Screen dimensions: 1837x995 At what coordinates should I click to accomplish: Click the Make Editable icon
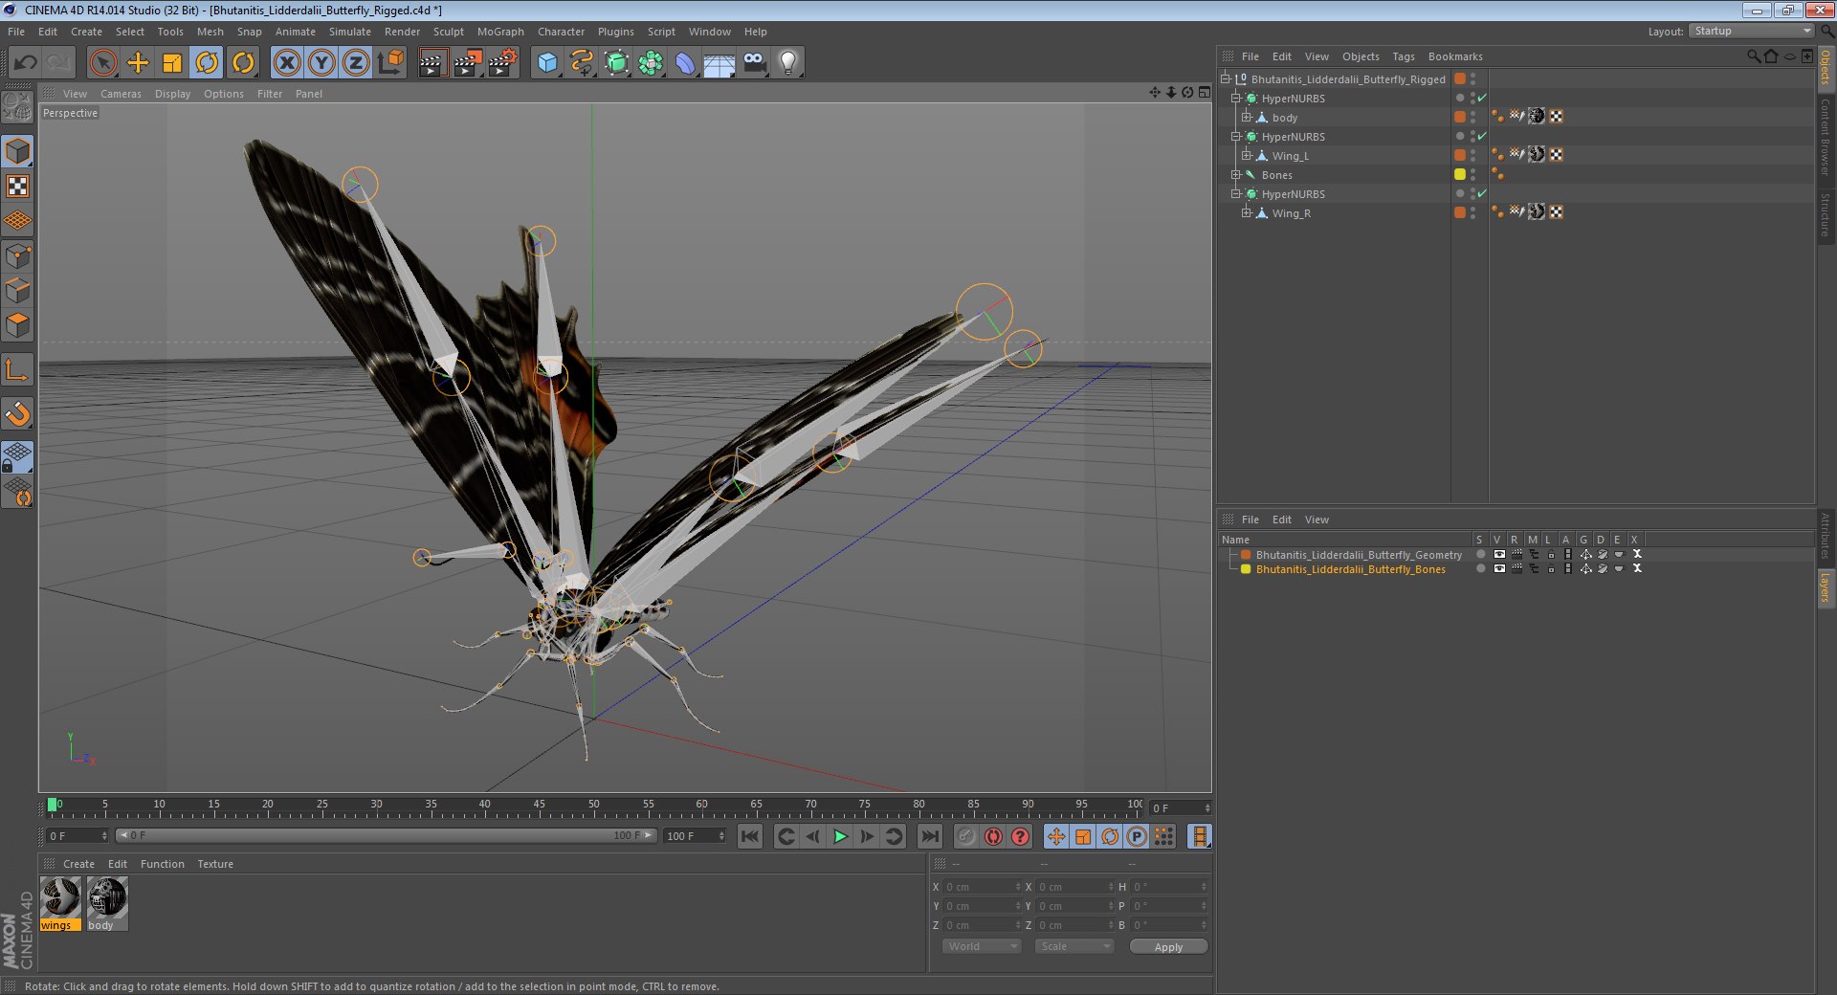(17, 107)
